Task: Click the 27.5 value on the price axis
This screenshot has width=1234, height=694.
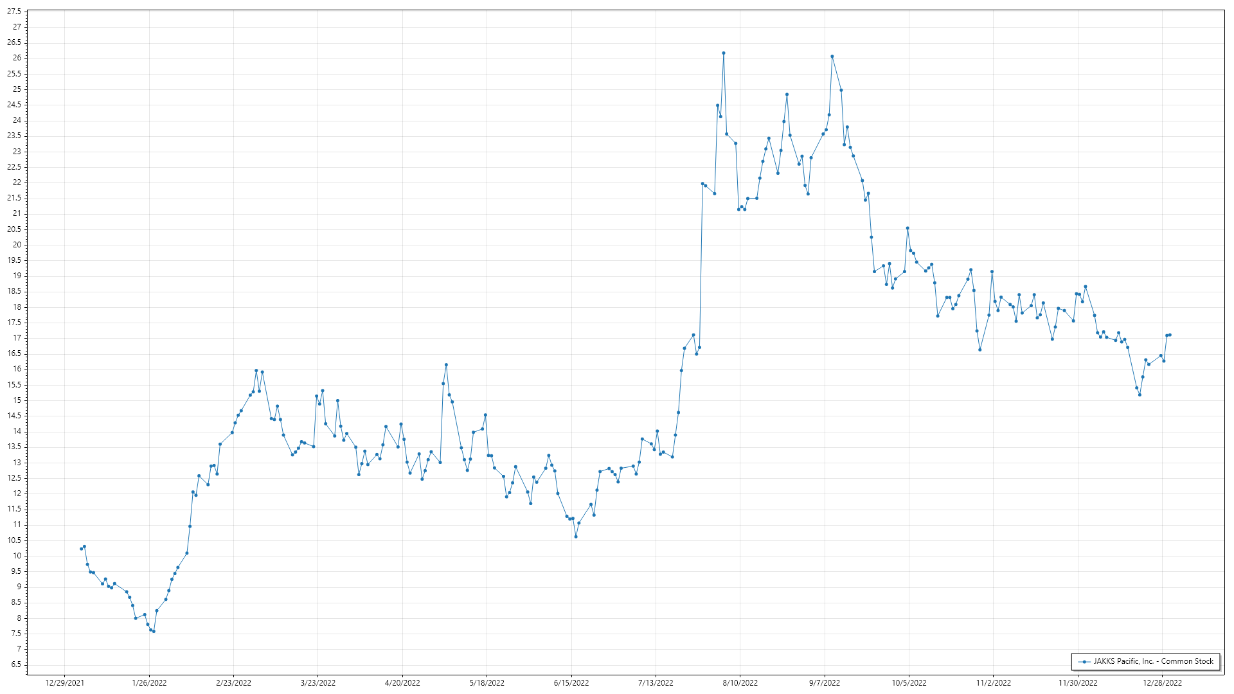Action: [14, 12]
